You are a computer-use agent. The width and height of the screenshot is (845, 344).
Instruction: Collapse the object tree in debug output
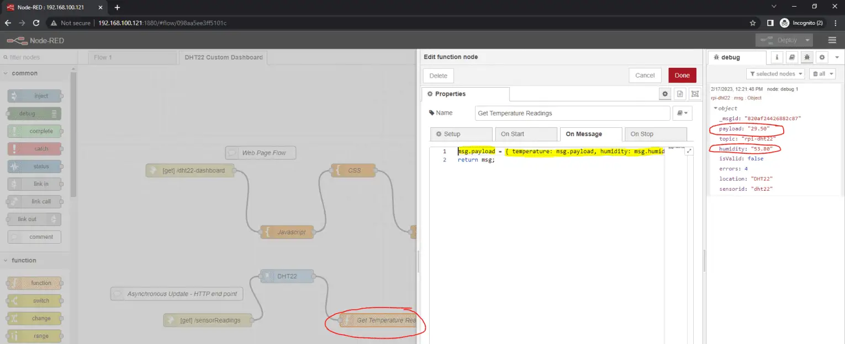click(x=716, y=109)
